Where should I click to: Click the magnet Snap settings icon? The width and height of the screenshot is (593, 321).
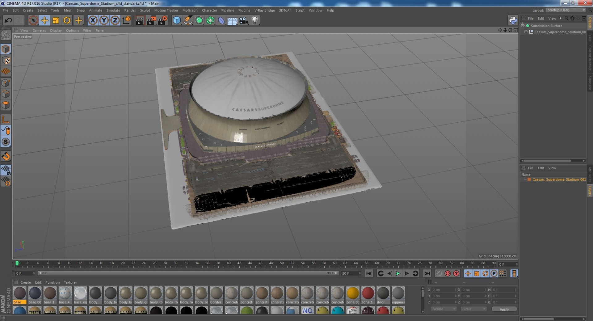point(6,156)
